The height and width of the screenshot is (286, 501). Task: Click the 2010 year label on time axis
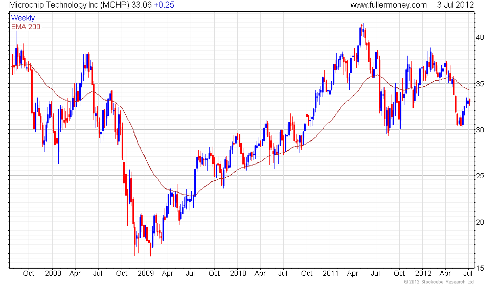238,274
